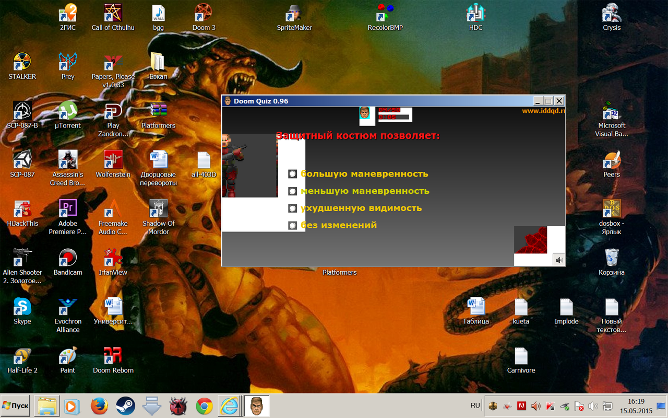Open Freemake Audio Converter shortcut

point(113,217)
